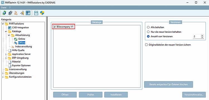Click the Application Server folder icon
Viewport: 209px width, 100px height.
click(x=10, y=54)
